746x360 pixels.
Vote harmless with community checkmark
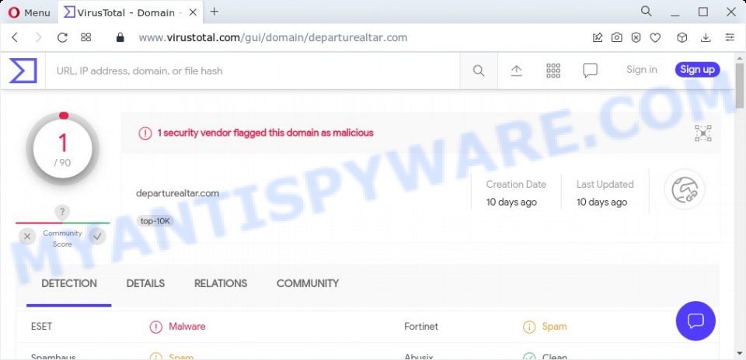pos(98,236)
